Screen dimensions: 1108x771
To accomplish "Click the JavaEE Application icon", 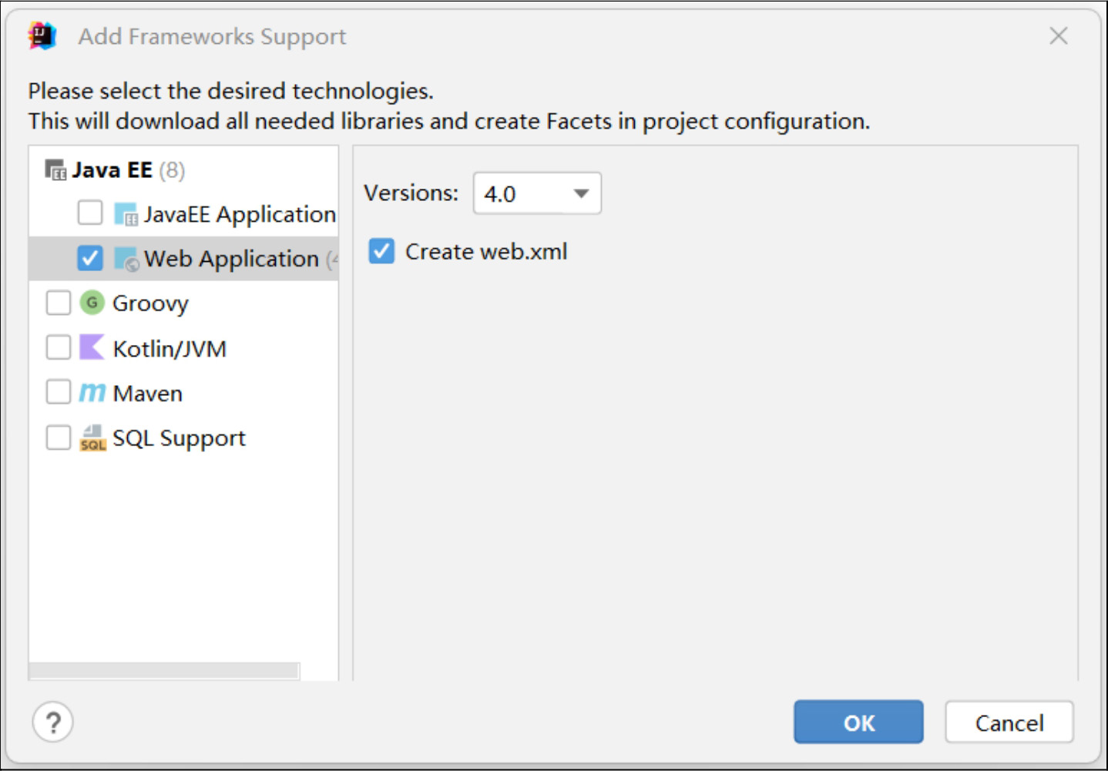I will (x=126, y=214).
